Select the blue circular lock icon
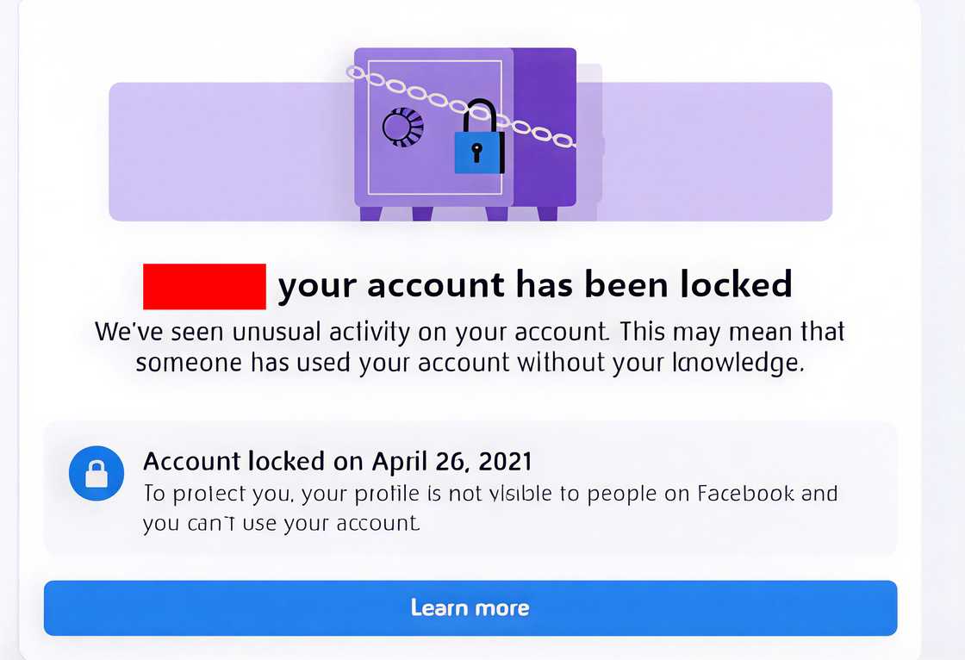 (x=96, y=473)
